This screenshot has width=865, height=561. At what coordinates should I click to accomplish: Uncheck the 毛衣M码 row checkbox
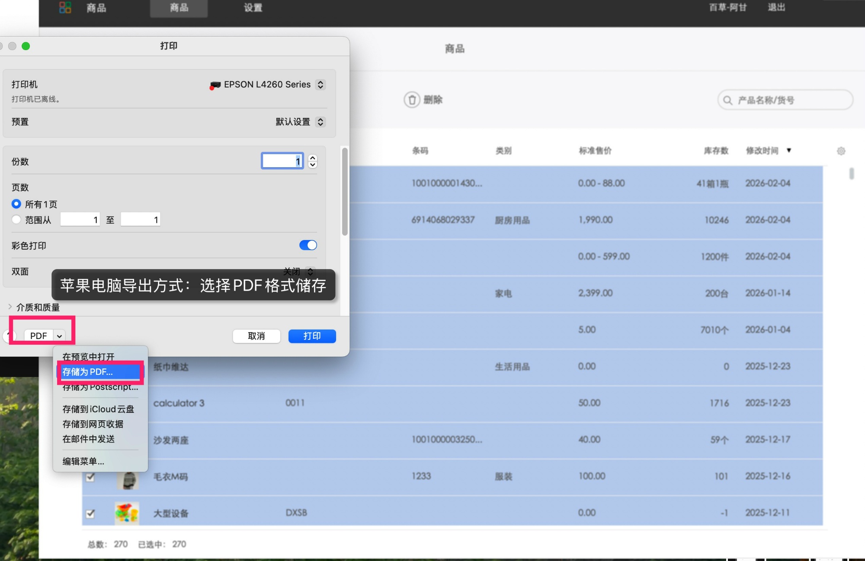coord(90,477)
